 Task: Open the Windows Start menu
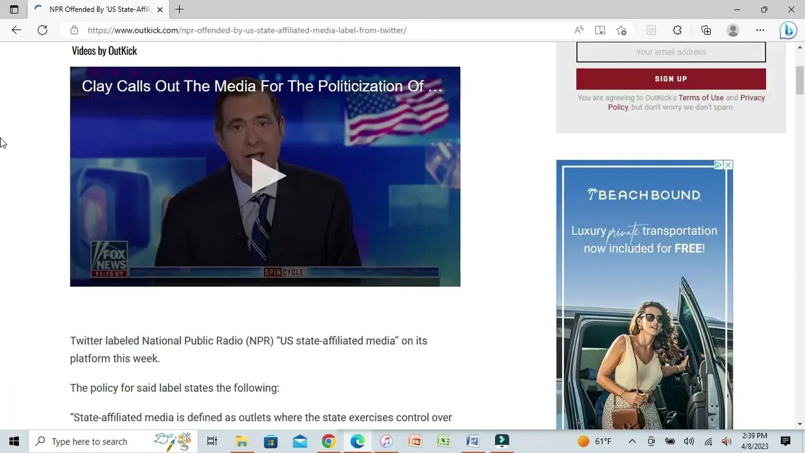click(14, 441)
